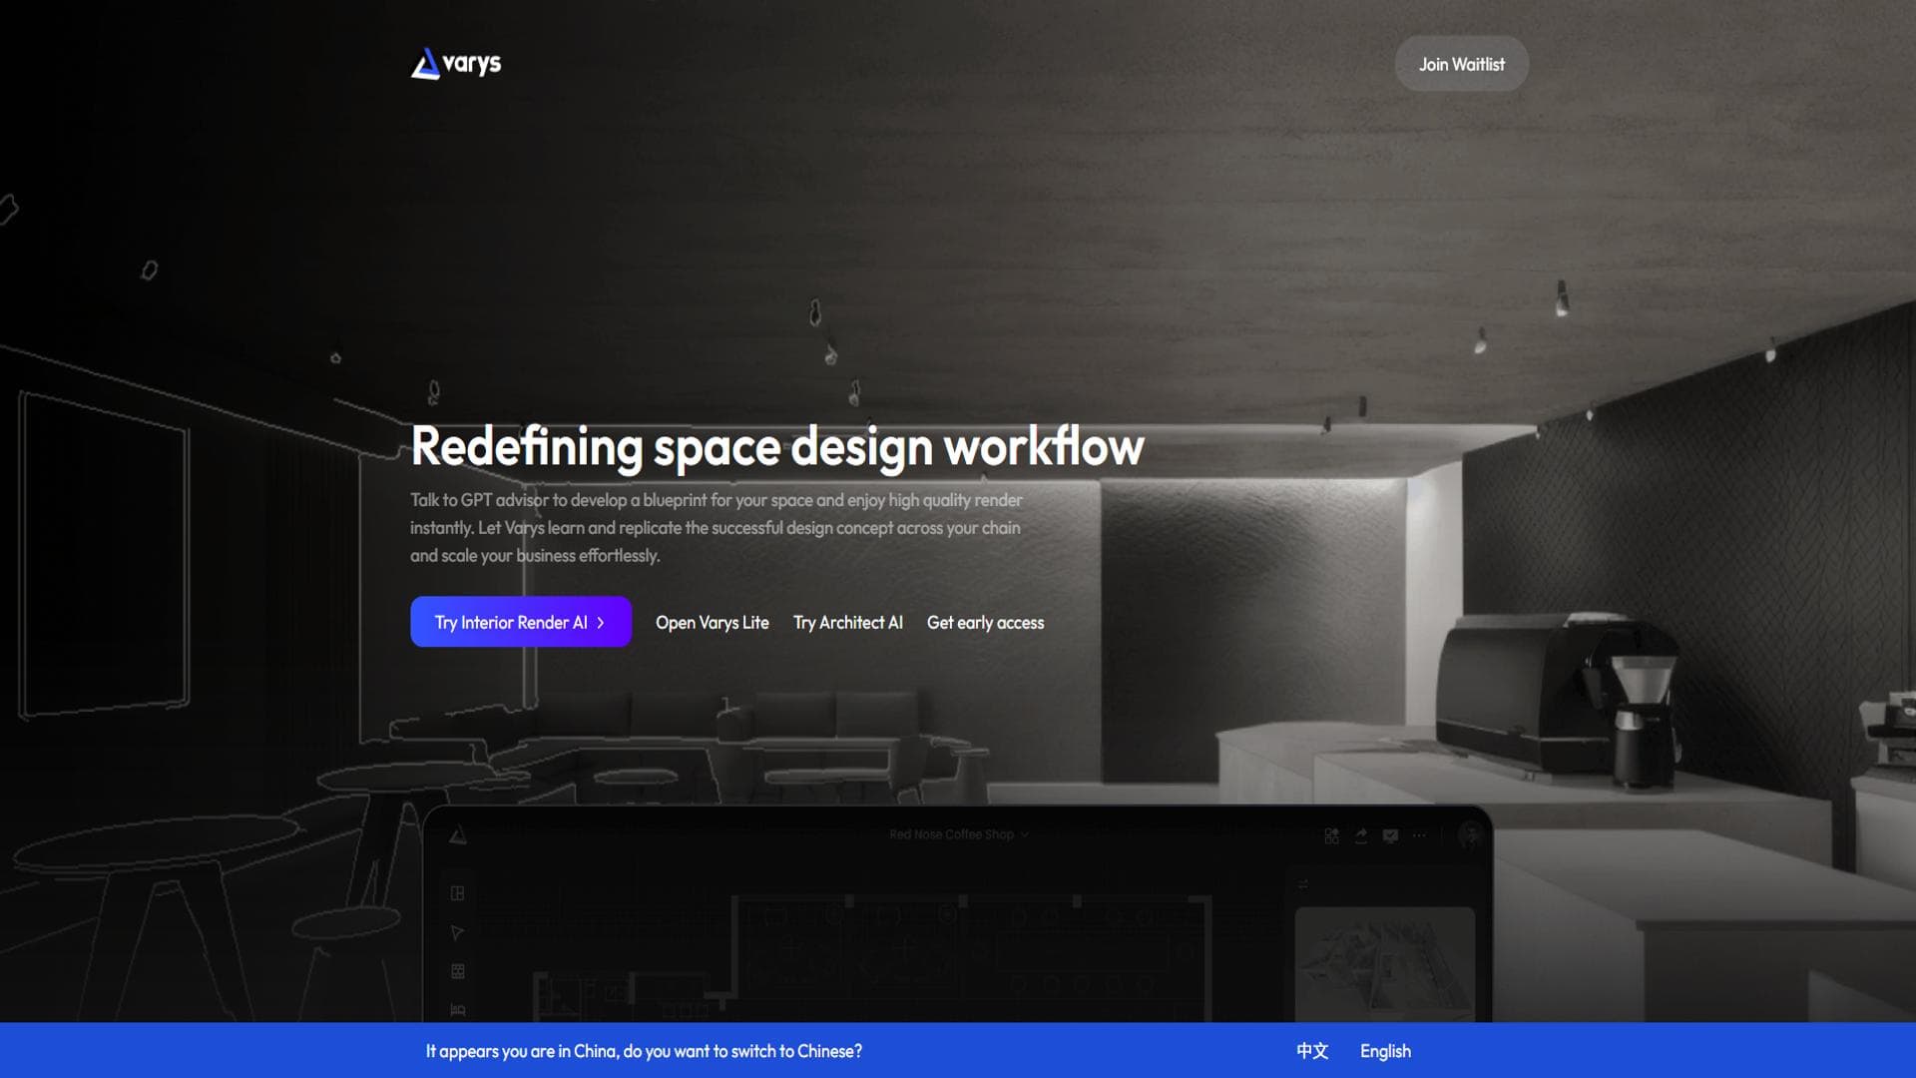Click the grid table icon in the sidebar
Image resolution: width=1916 pixels, height=1078 pixels.
457,971
